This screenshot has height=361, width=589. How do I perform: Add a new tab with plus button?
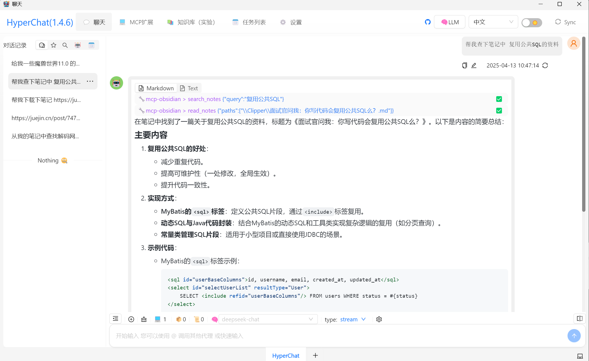tap(315, 355)
